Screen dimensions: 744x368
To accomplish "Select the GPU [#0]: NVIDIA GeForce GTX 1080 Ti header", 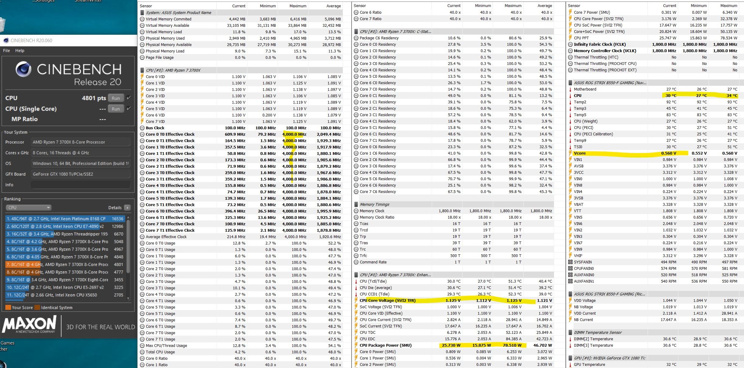I will (x=656, y=358).
